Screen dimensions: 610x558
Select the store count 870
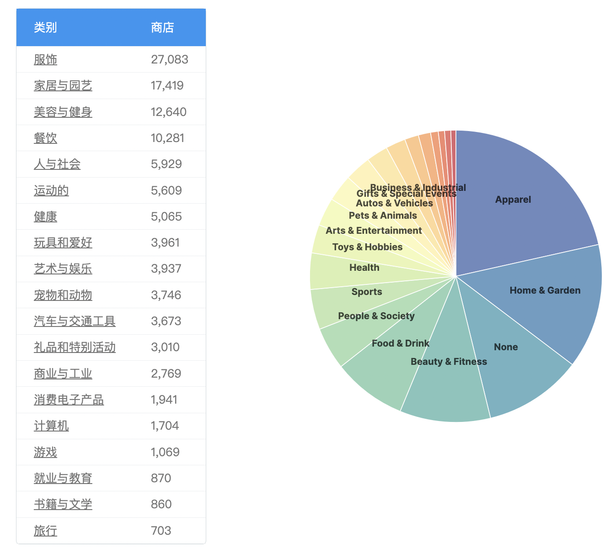(161, 478)
